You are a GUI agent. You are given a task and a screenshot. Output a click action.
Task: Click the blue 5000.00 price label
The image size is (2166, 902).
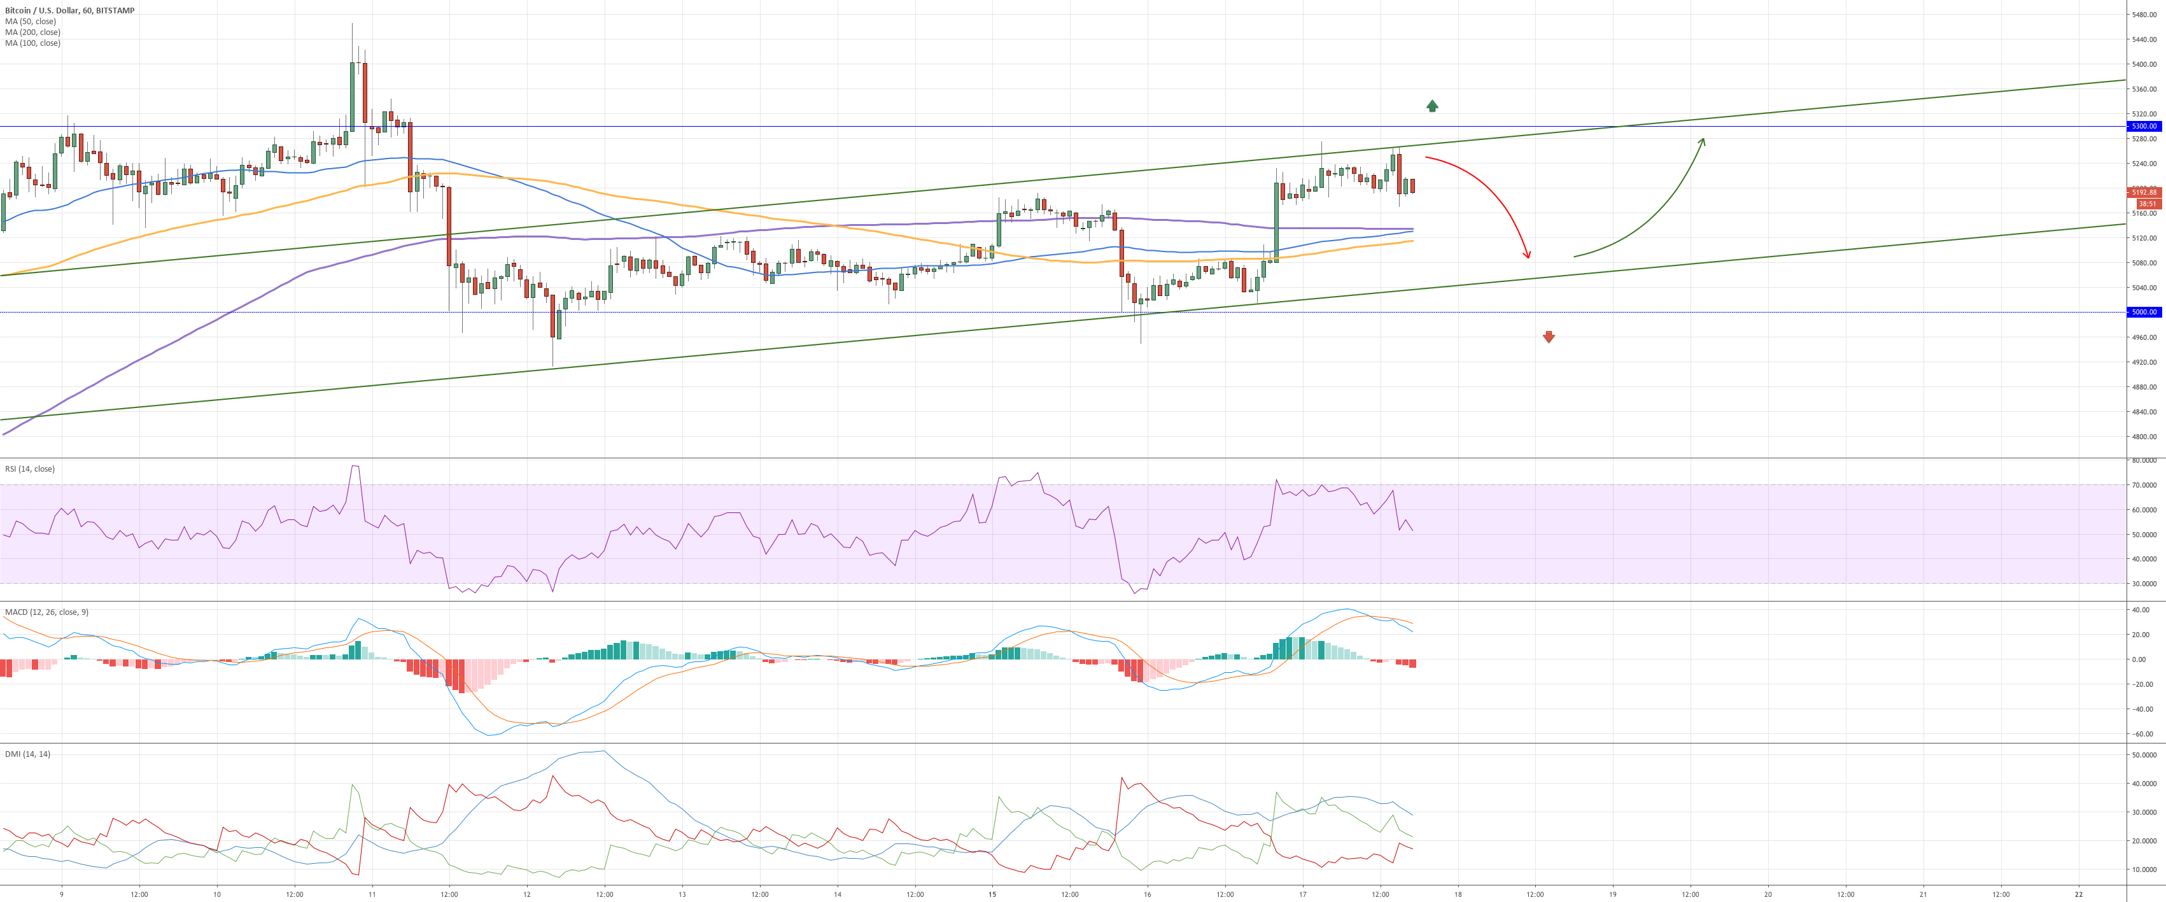[2144, 312]
